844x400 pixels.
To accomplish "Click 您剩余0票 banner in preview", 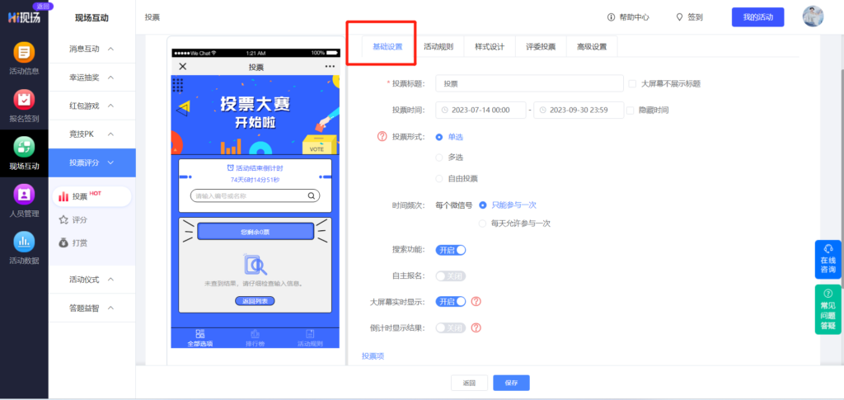I will coord(256,232).
